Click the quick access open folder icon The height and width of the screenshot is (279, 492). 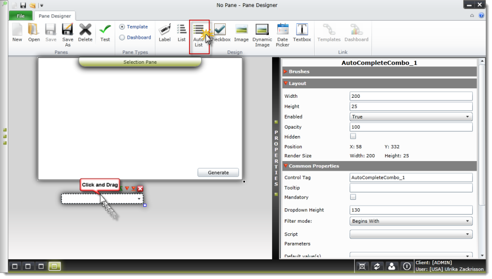[x=32, y=5]
